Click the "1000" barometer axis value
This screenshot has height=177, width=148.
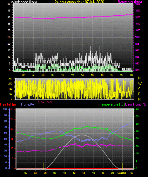pyautogui.click(x=138, y=37)
